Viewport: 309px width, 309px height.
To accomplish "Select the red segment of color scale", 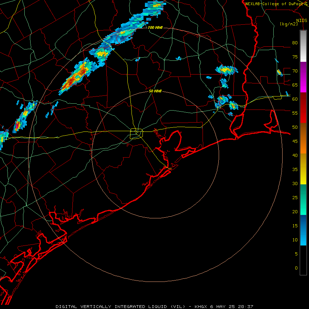I will point(303,107).
